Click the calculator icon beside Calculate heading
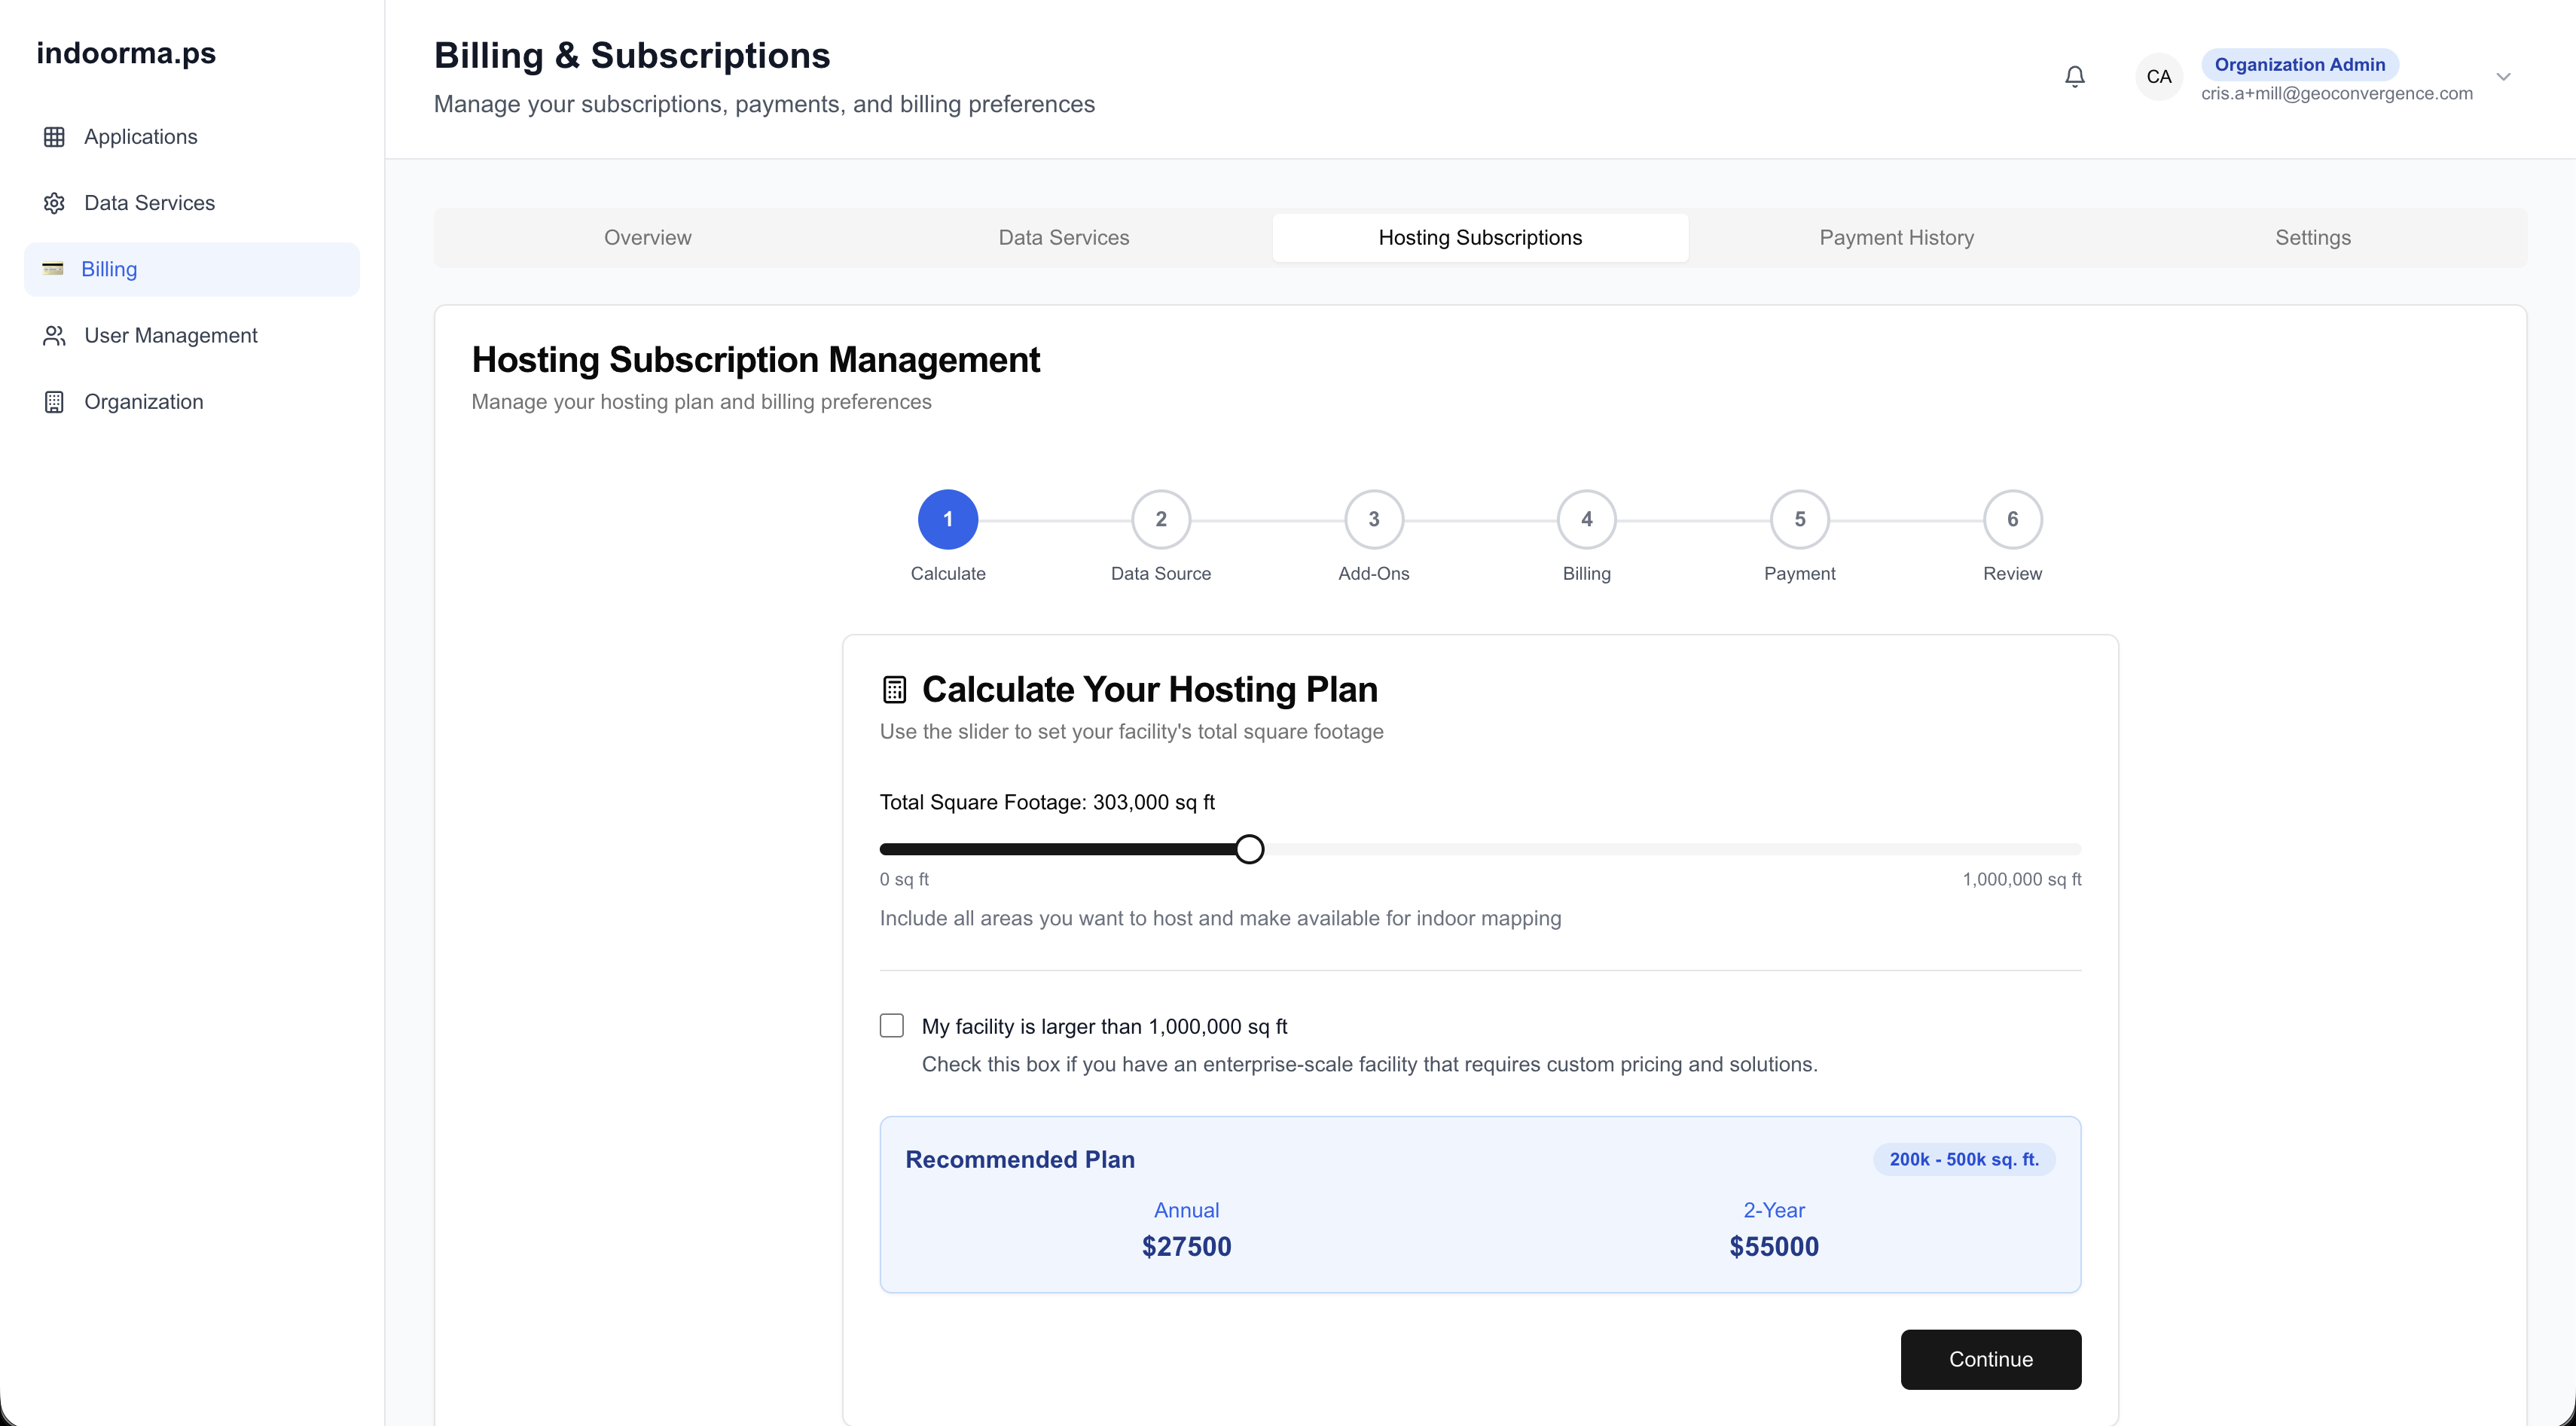This screenshot has width=2576, height=1426. [x=894, y=690]
